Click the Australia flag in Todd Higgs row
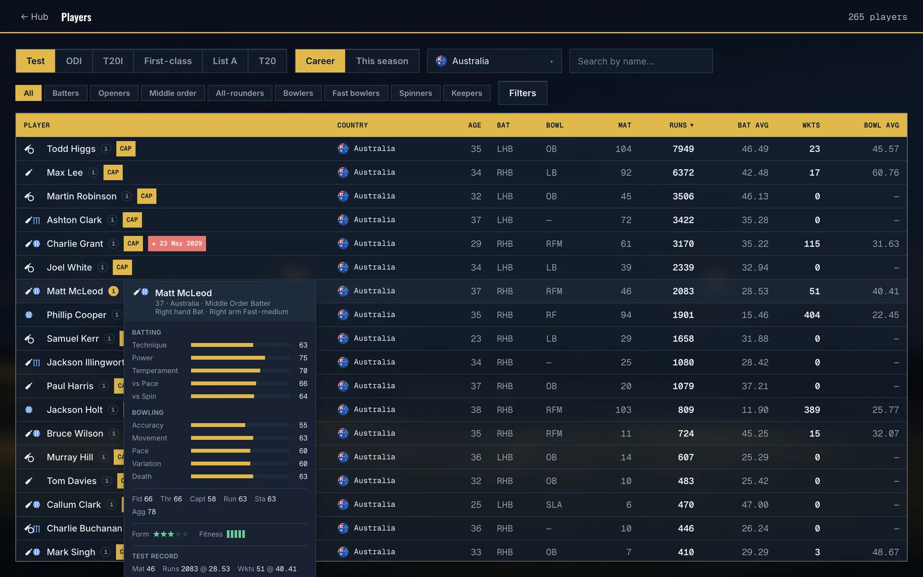The image size is (923, 577). click(343, 149)
